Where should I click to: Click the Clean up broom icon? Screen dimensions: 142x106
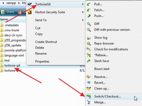pyautogui.click(x=89, y=89)
